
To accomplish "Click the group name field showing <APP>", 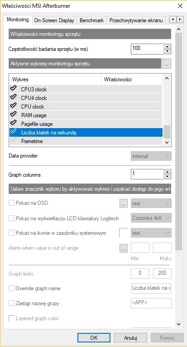I will click(151, 303).
